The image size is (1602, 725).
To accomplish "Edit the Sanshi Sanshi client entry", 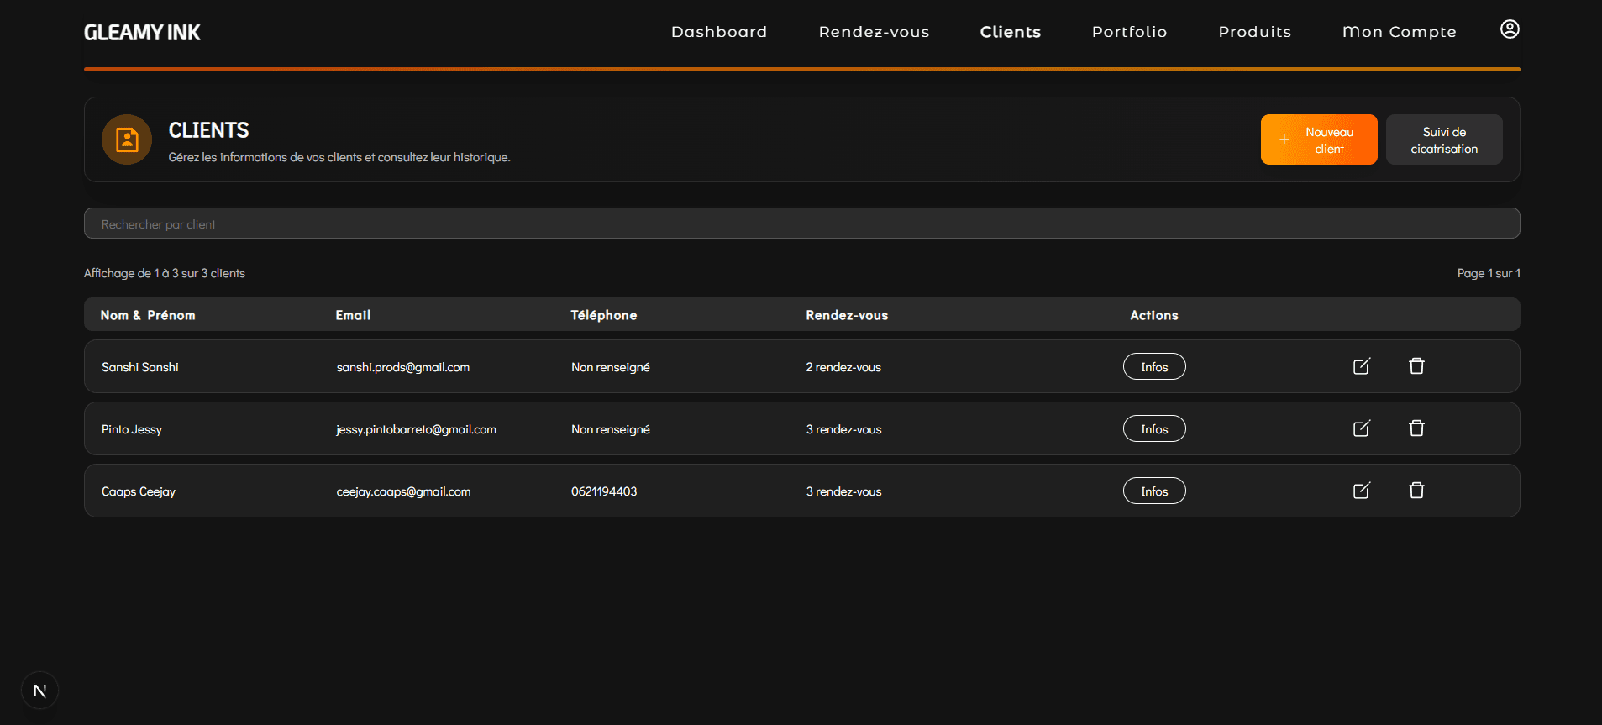I will [x=1361, y=366].
